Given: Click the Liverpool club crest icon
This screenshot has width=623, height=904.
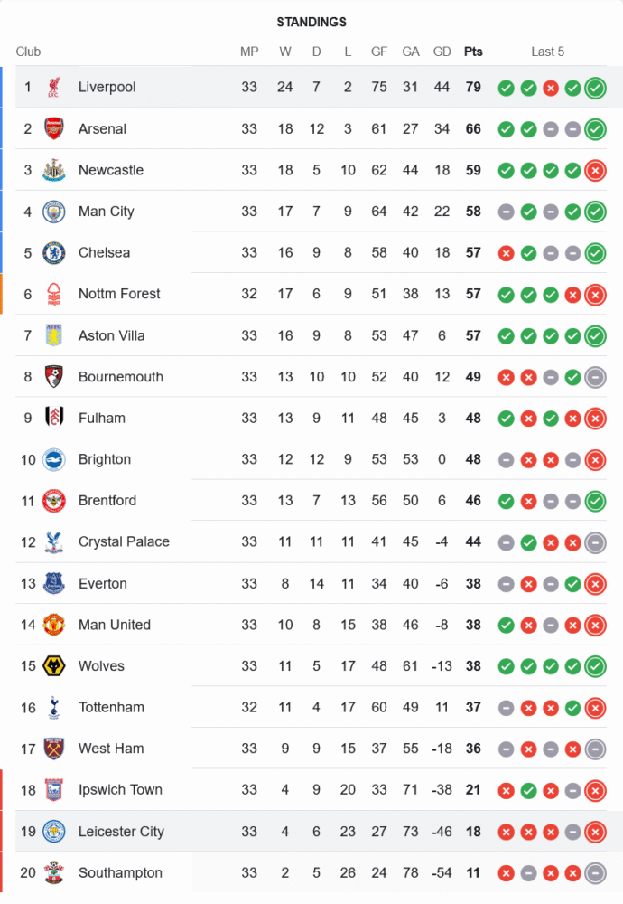Looking at the screenshot, I should tap(54, 88).
